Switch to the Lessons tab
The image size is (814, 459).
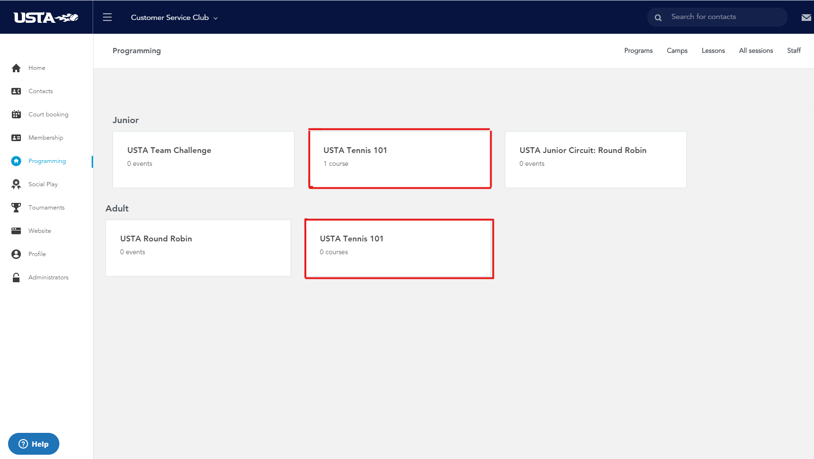coord(713,51)
